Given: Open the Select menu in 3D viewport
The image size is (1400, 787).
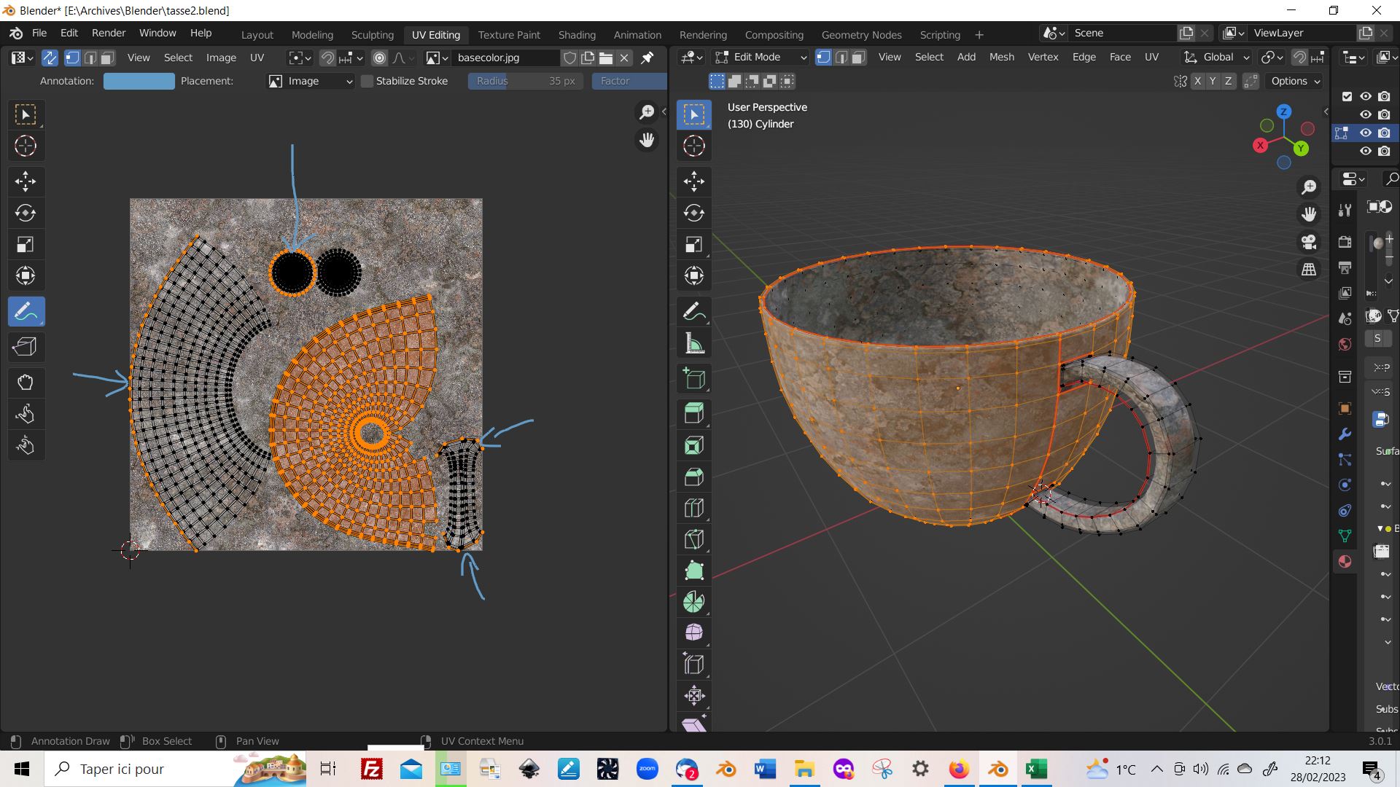Looking at the screenshot, I should click(929, 57).
